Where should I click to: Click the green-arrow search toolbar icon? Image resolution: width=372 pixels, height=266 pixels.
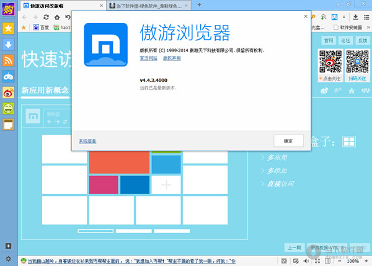(324, 17)
